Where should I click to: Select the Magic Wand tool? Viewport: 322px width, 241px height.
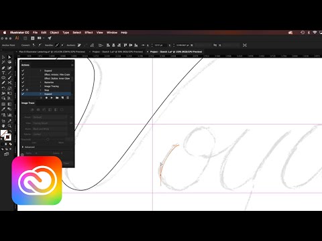[3, 62]
